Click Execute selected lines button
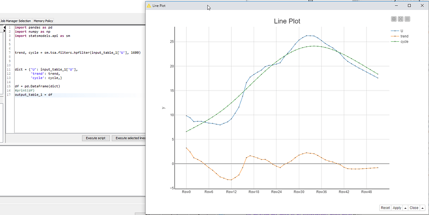 coord(128,138)
